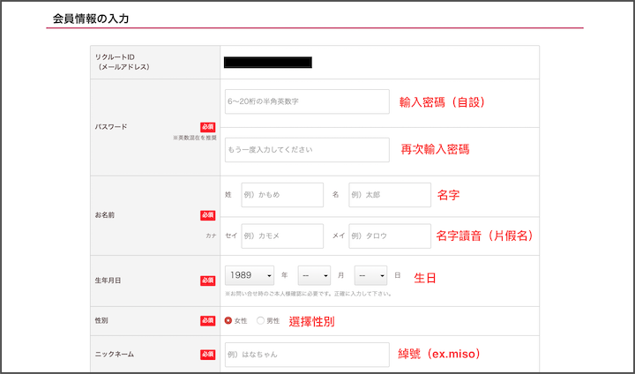Choose the 男性 gender option

(261, 321)
